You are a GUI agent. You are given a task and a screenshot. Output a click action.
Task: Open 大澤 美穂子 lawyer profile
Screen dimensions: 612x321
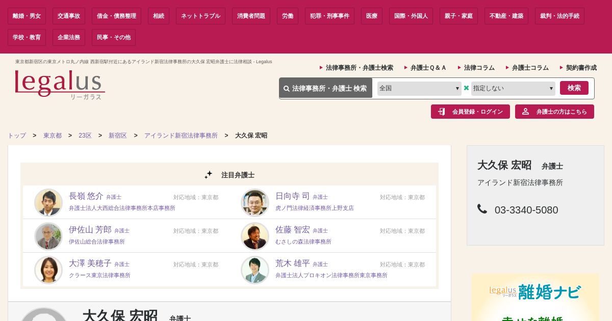coord(90,263)
